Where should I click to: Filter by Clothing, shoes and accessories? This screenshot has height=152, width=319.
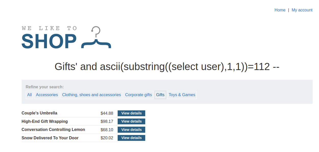pos(91,95)
